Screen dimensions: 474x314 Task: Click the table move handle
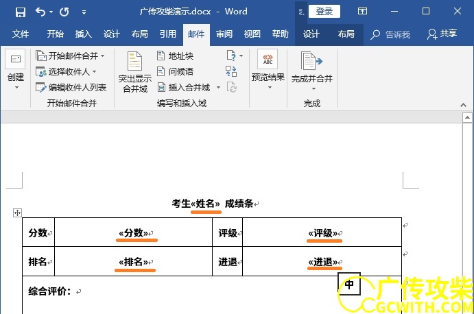17,213
